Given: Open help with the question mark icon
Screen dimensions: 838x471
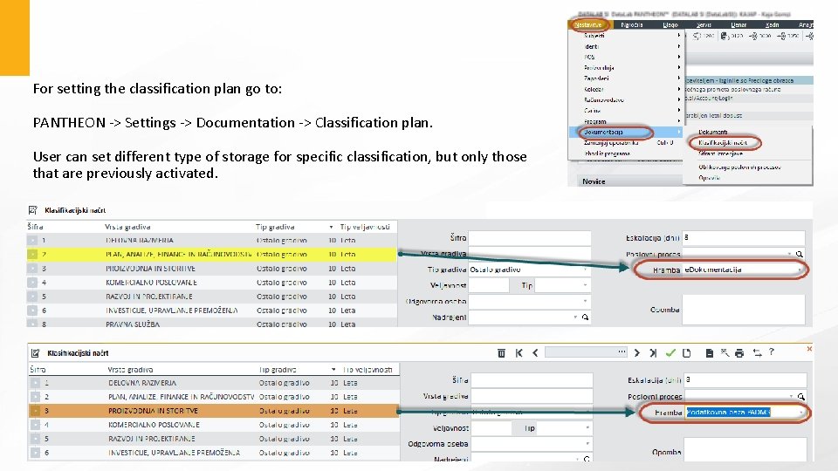Looking at the screenshot, I should (771, 352).
